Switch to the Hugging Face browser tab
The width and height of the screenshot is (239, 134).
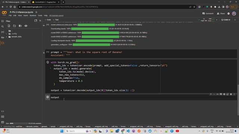tap(45, 2)
